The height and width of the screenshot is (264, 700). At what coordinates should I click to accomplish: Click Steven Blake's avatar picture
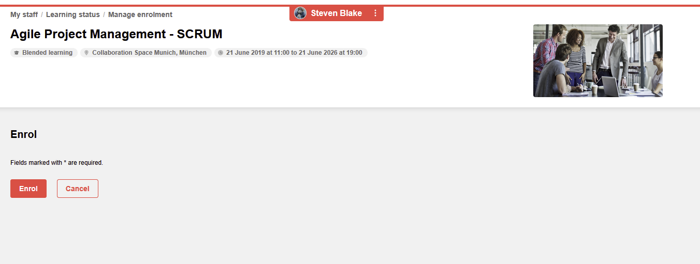[300, 13]
